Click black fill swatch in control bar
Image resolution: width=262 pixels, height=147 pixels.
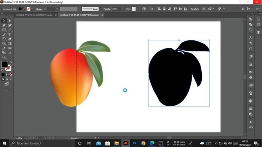click(20, 9)
